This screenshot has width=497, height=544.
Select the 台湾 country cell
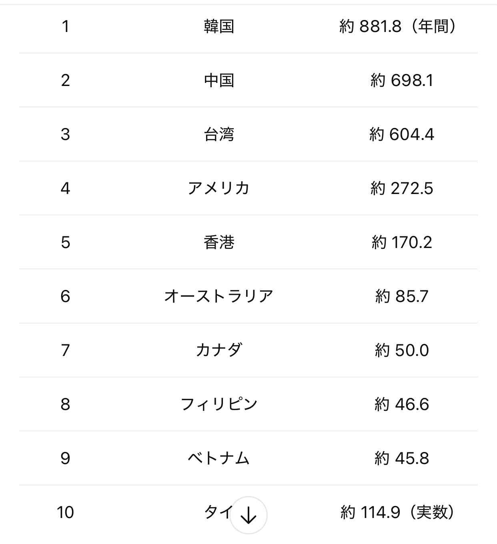click(219, 134)
